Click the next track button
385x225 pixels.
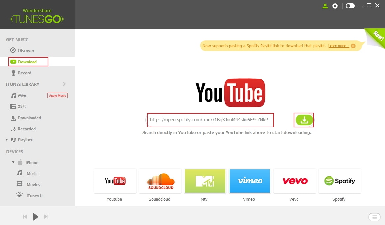46,217
